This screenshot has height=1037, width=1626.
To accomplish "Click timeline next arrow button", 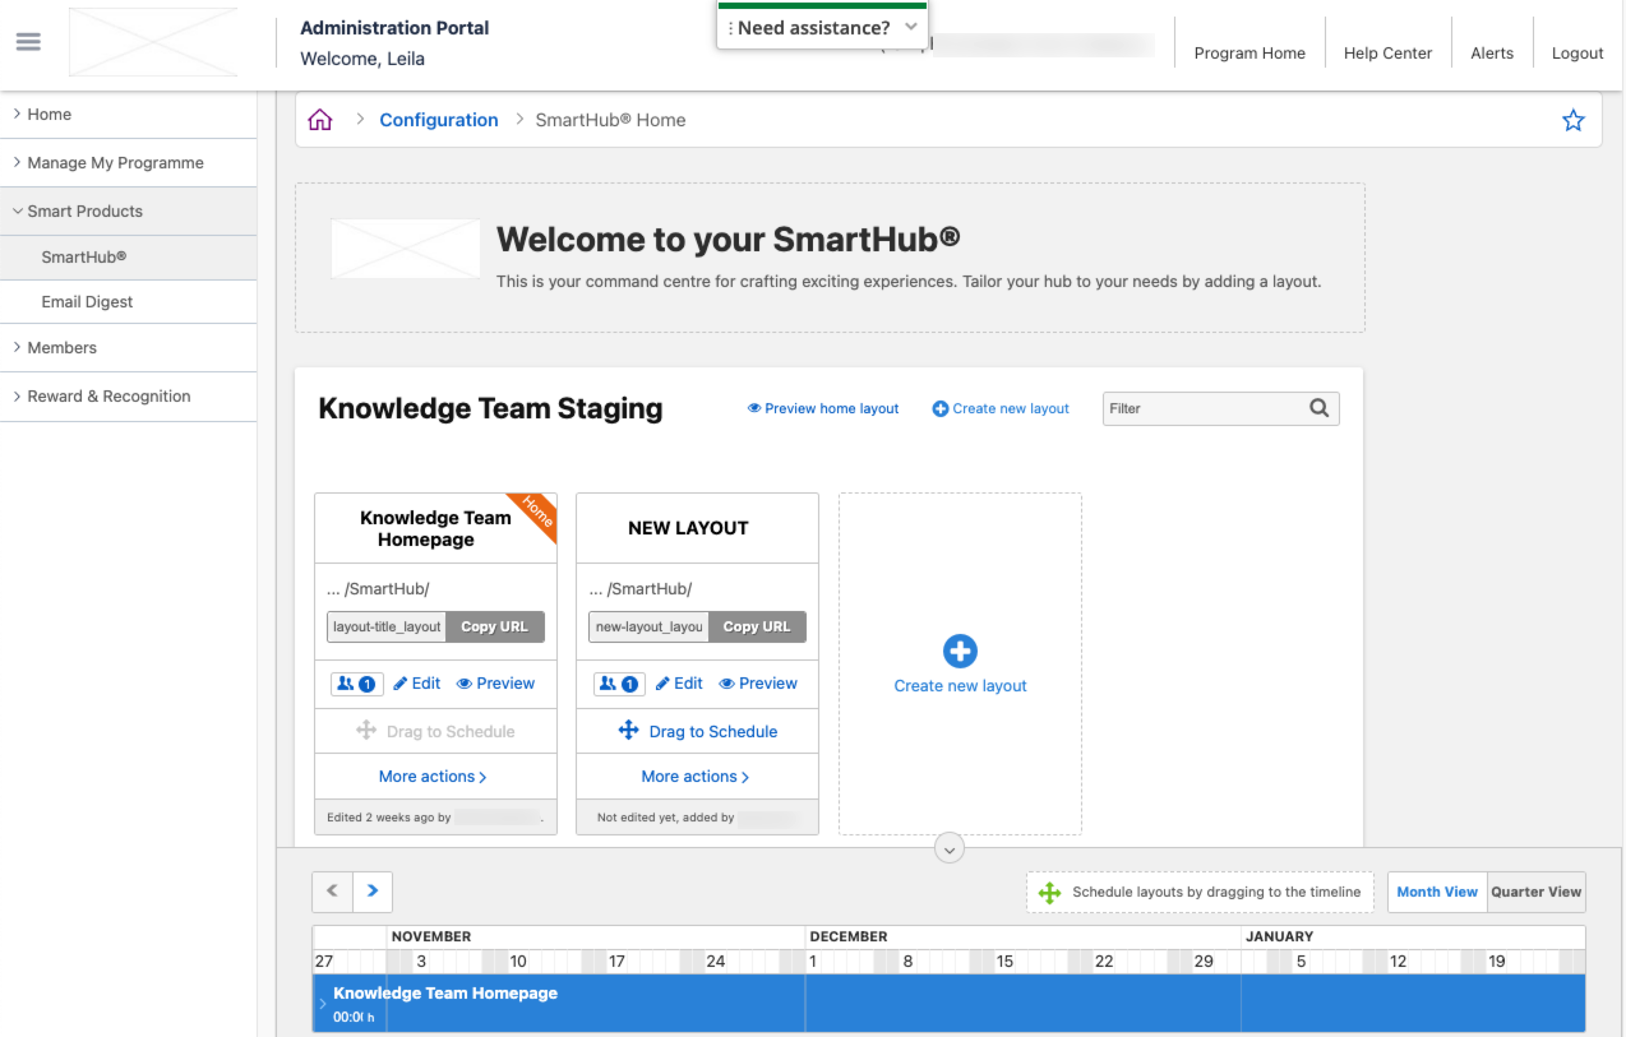I will click(x=372, y=890).
